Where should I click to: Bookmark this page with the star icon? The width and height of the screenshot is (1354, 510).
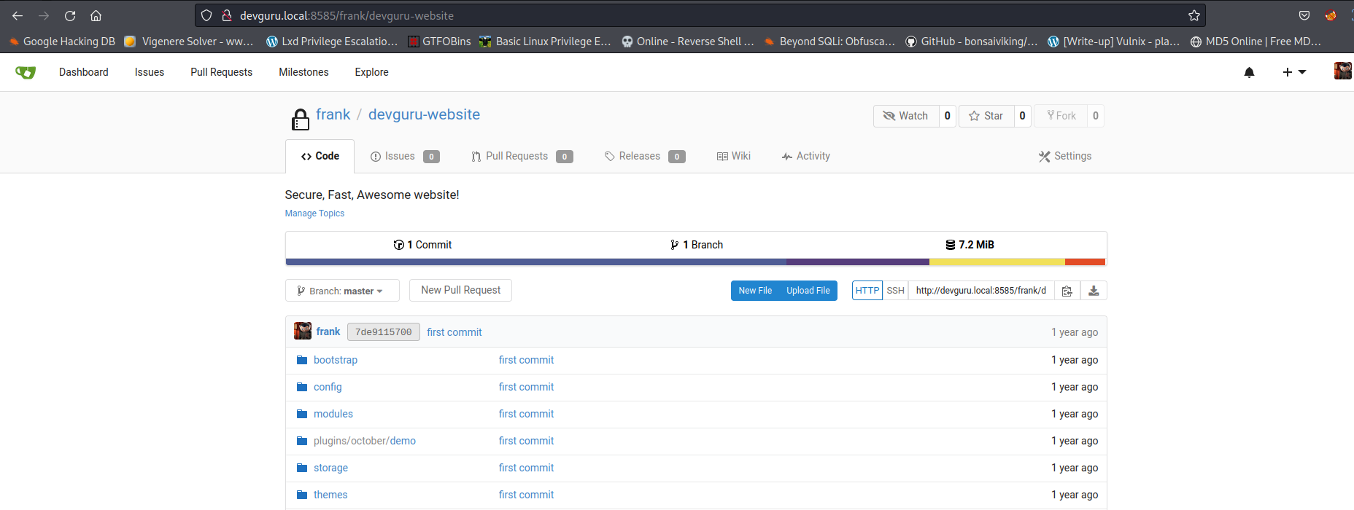(1194, 15)
